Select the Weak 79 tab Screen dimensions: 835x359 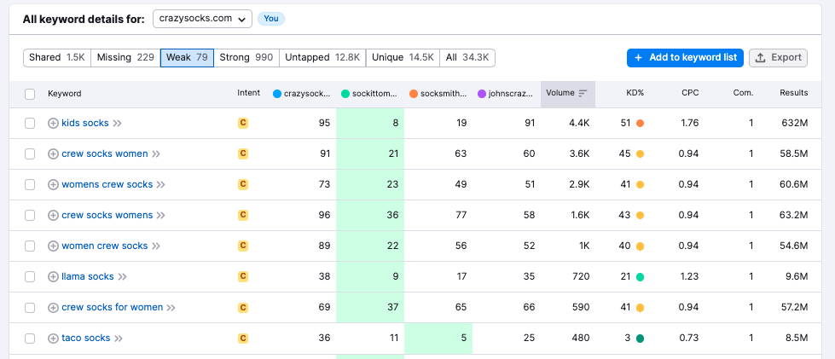pos(187,57)
